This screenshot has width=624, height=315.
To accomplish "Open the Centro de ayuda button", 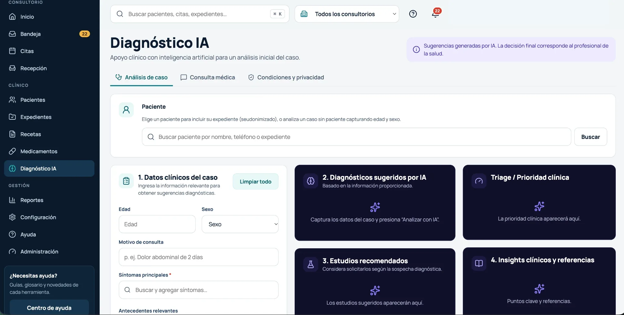I will coord(49,308).
